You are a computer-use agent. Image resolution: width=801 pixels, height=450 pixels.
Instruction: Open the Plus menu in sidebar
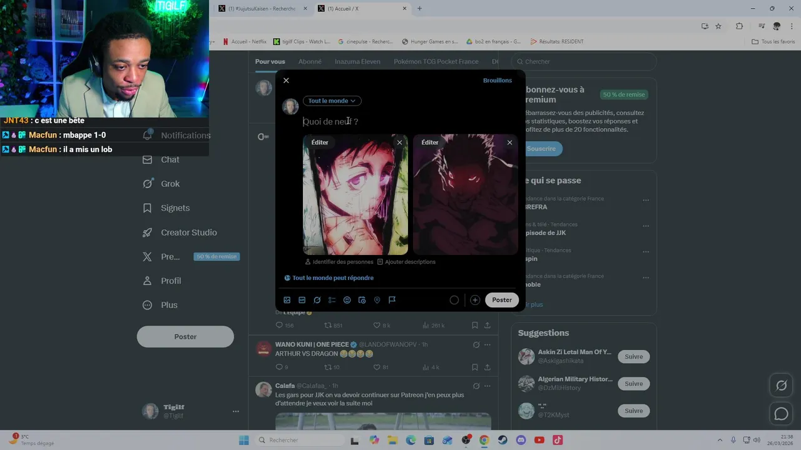pyautogui.click(x=160, y=305)
